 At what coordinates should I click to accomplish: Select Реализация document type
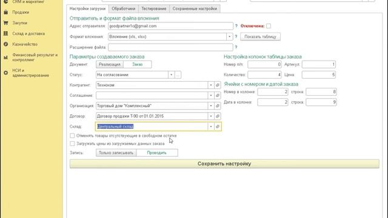[110, 64]
